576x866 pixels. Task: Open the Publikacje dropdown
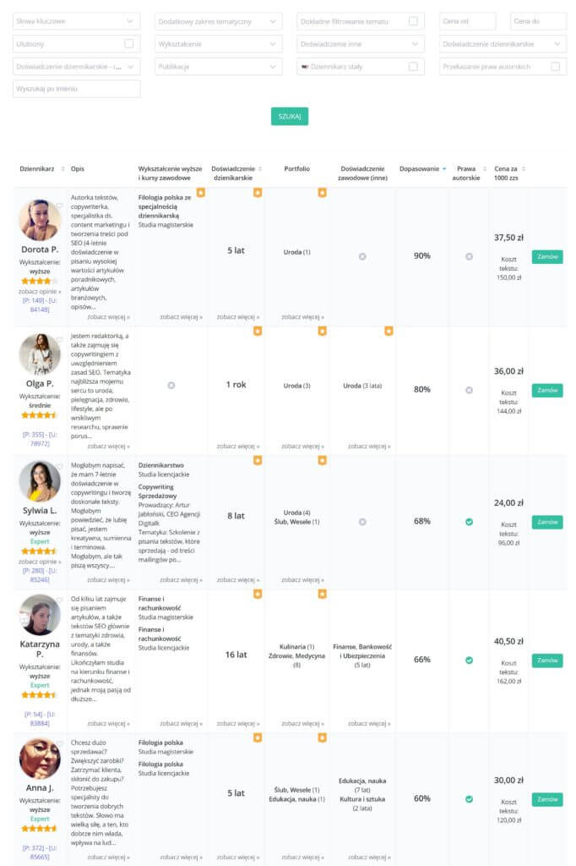tap(219, 66)
